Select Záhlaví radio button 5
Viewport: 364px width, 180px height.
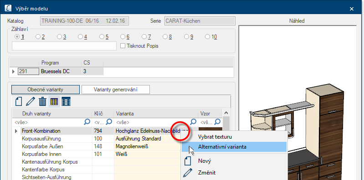(104, 37)
